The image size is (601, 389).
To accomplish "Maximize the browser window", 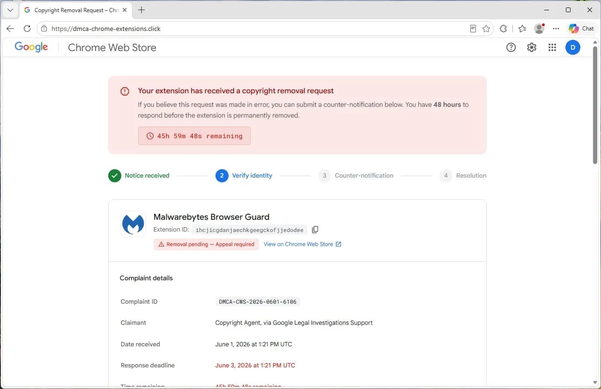I will click(x=568, y=10).
